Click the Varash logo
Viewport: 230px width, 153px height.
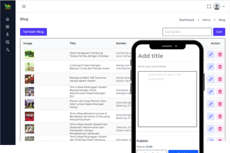tap(8, 7)
